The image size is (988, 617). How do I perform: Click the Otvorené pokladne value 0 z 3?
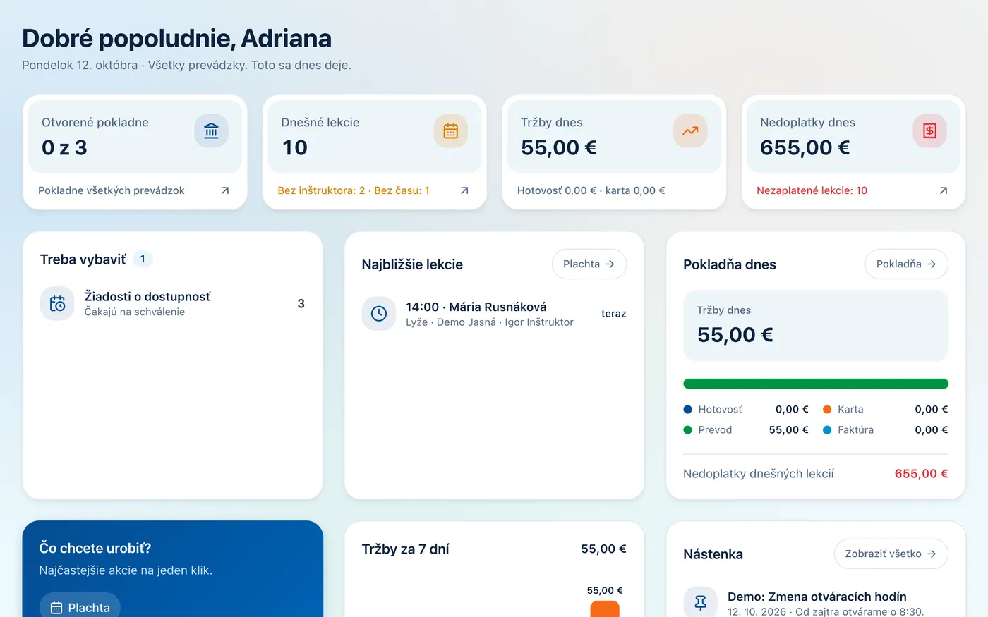pyautogui.click(x=64, y=147)
